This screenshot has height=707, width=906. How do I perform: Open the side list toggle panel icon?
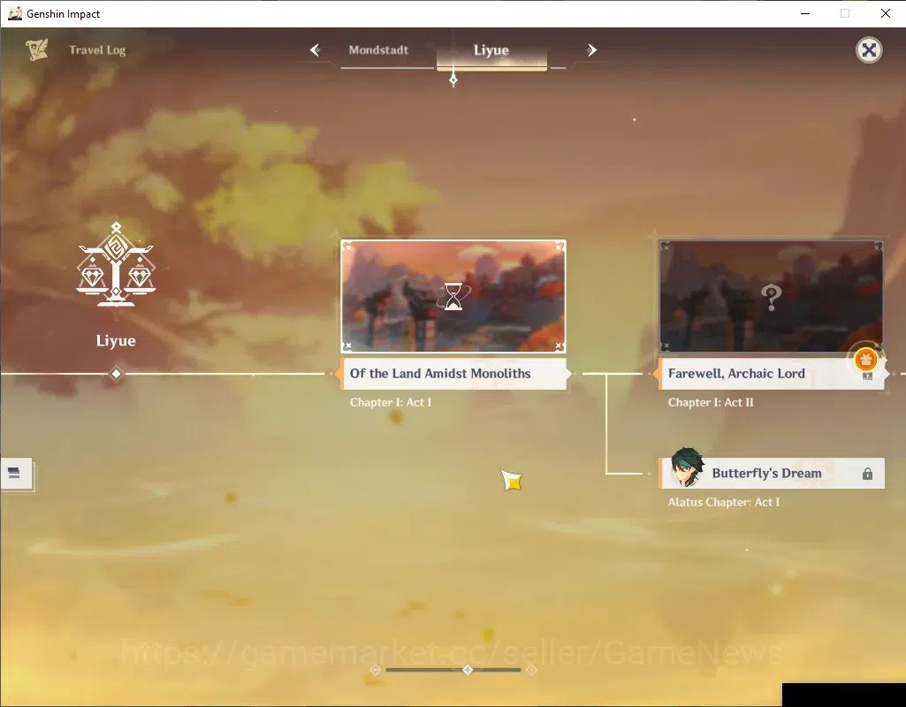(x=16, y=474)
